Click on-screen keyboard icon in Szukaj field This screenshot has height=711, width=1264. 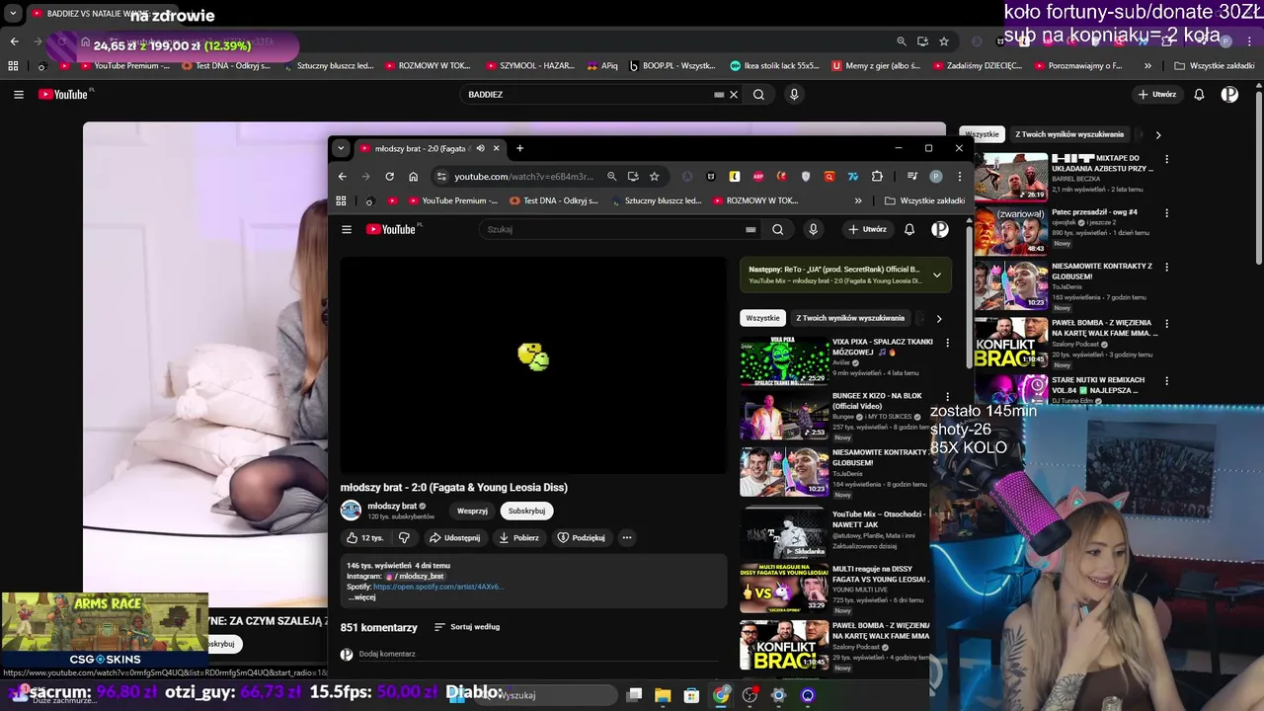(x=750, y=229)
